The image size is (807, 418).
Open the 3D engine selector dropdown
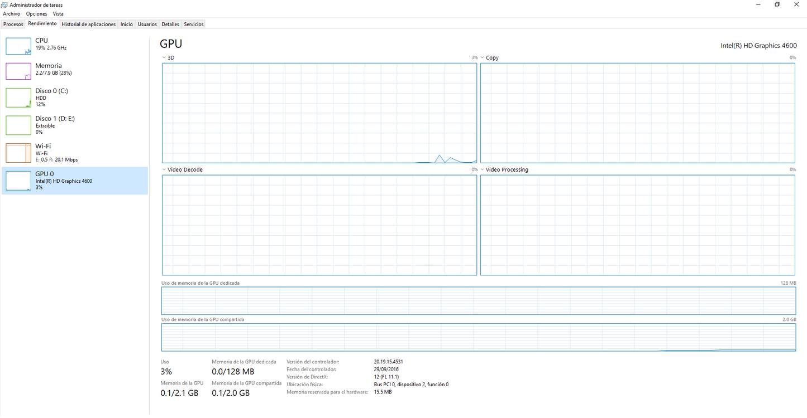tap(164, 57)
